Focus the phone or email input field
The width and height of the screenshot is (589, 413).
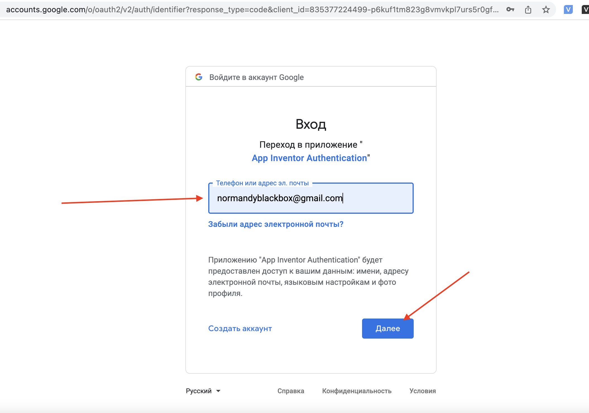point(311,198)
